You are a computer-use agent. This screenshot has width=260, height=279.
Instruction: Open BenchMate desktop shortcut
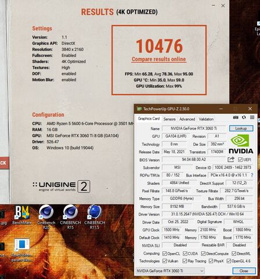pyautogui.click(x=22, y=214)
